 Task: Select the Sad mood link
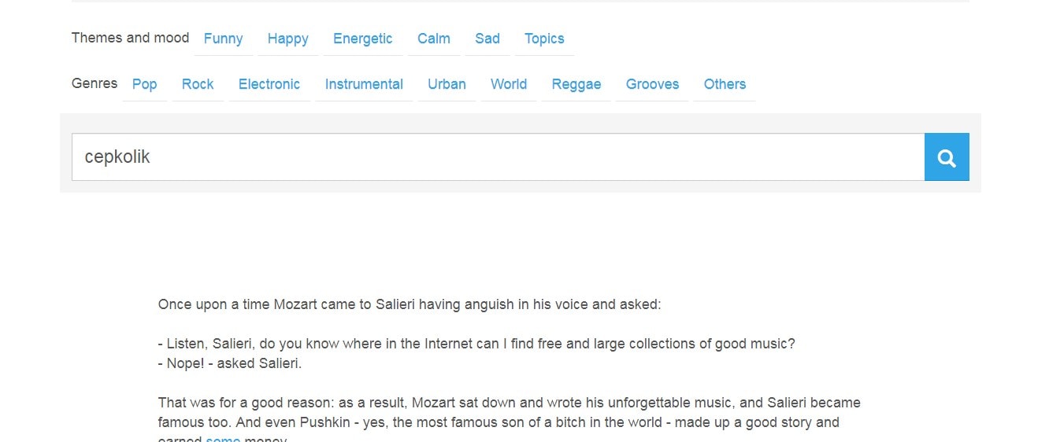pos(487,39)
